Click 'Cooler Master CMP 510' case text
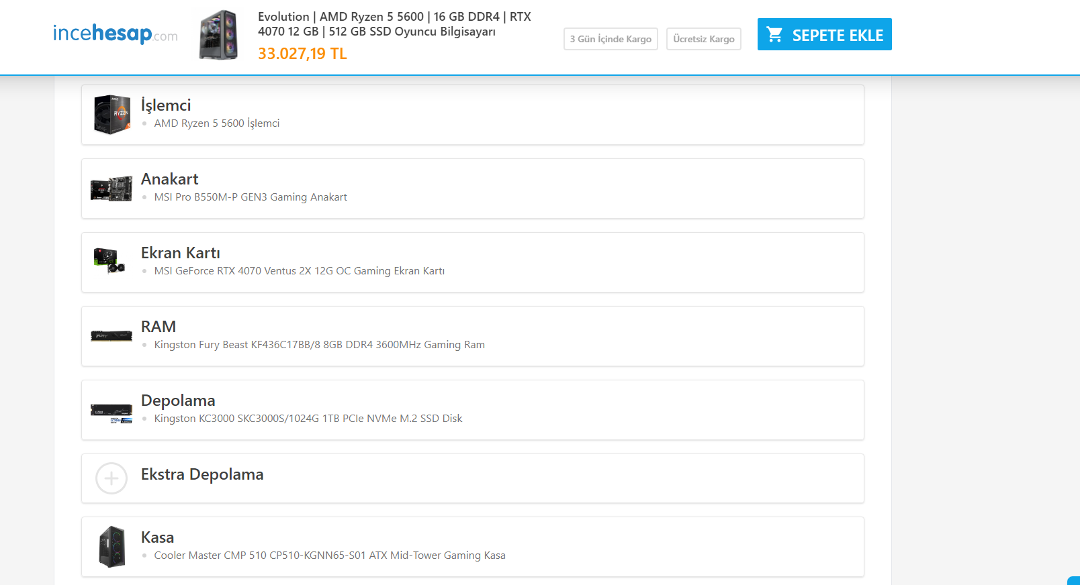 pos(330,555)
